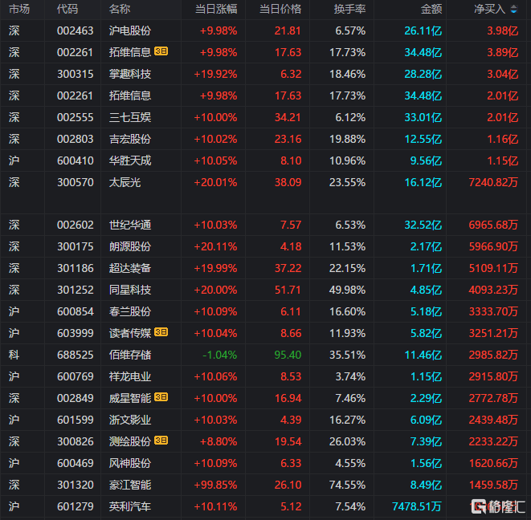Image resolution: width=531 pixels, height=520 pixels.
Task: Click the 沪 market label for 春兰股份
Action: [14, 311]
